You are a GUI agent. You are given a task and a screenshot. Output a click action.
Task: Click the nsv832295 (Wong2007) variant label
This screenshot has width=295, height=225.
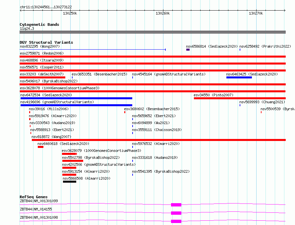click(40, 46)
